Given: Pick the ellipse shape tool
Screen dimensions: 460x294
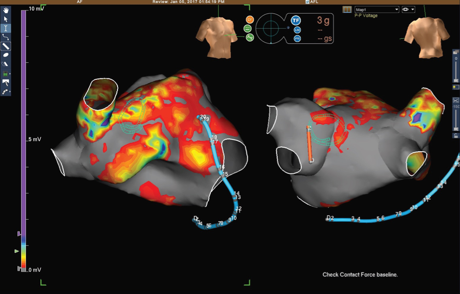Looking at the screenshot, I should coord(6,55).
